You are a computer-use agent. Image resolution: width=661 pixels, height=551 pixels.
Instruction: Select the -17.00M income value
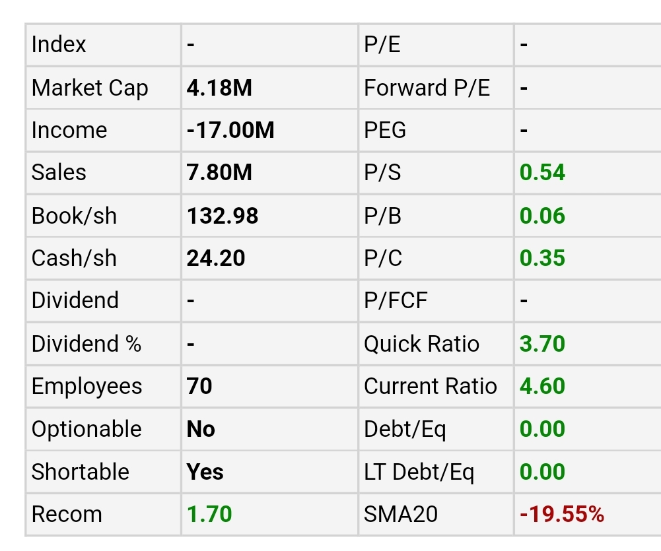pos(230,130)
